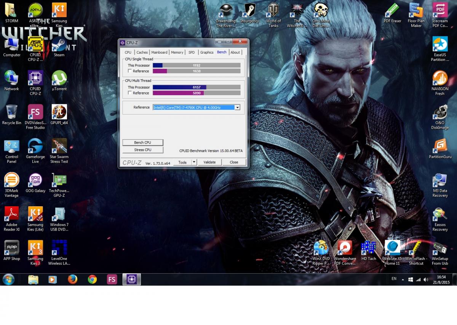Open Windows Explorer from the taskbar
Viewport: 457px width, 325px height.
click(x=33, y=279)
